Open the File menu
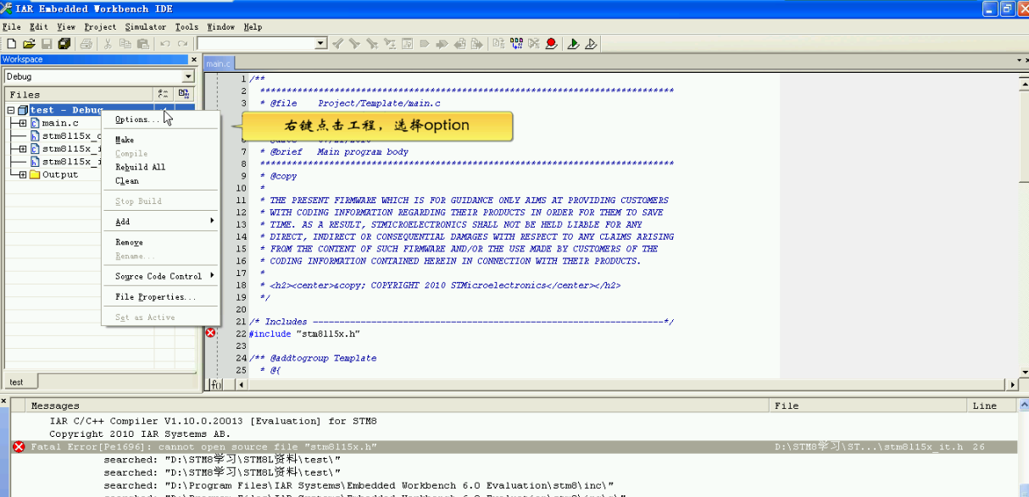Screen dimensions: 1029x497 [11, 27]
